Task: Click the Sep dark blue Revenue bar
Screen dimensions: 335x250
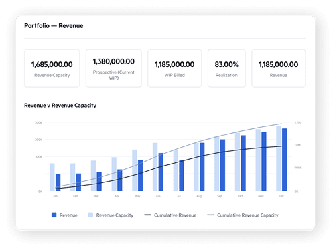Action: coord(222,165)
